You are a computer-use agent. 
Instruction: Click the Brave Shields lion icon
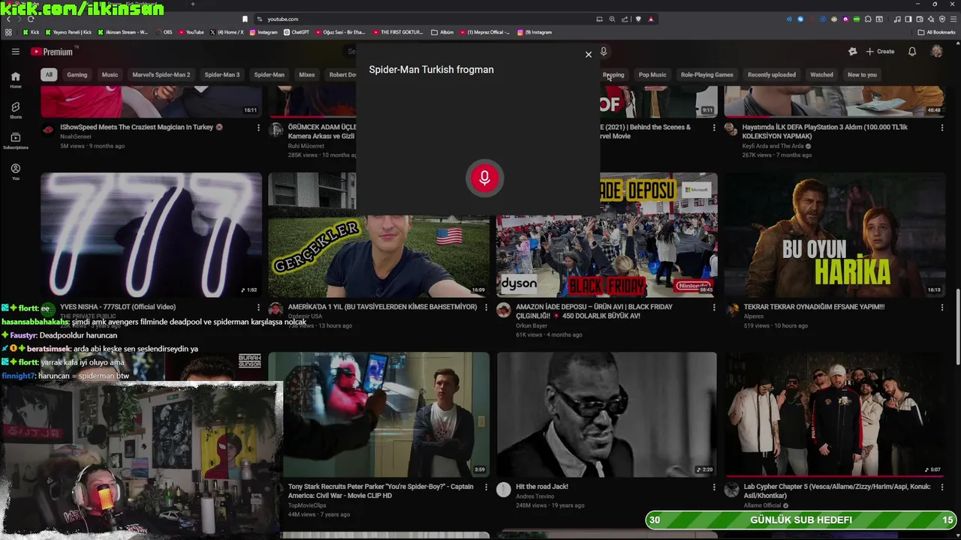tap(638, 19)
